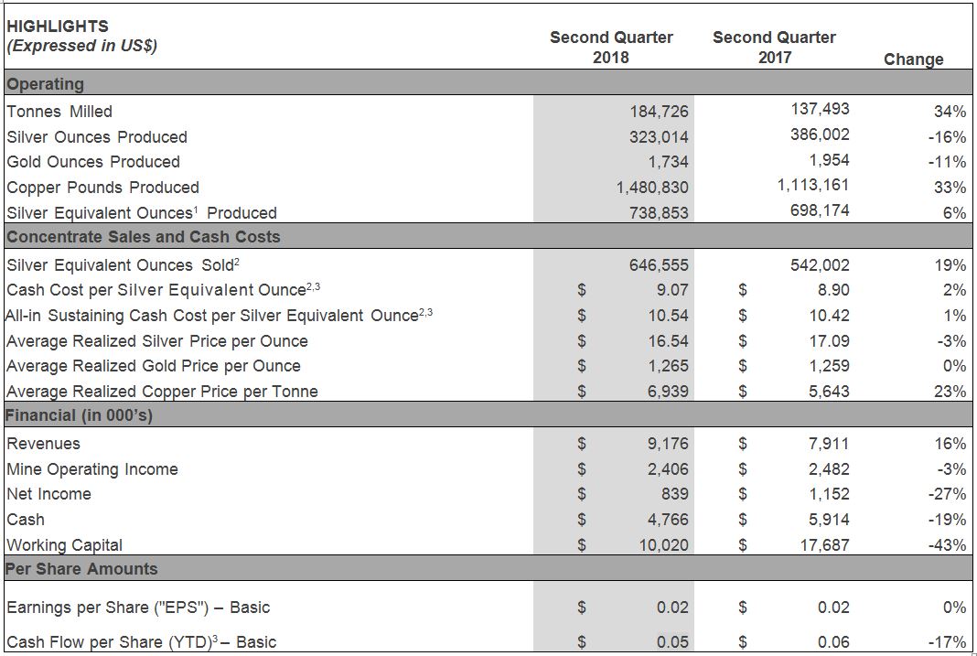This screenshot has width=977, height=656.
Task: Select the Change column header
Action: tap(914, 59)
